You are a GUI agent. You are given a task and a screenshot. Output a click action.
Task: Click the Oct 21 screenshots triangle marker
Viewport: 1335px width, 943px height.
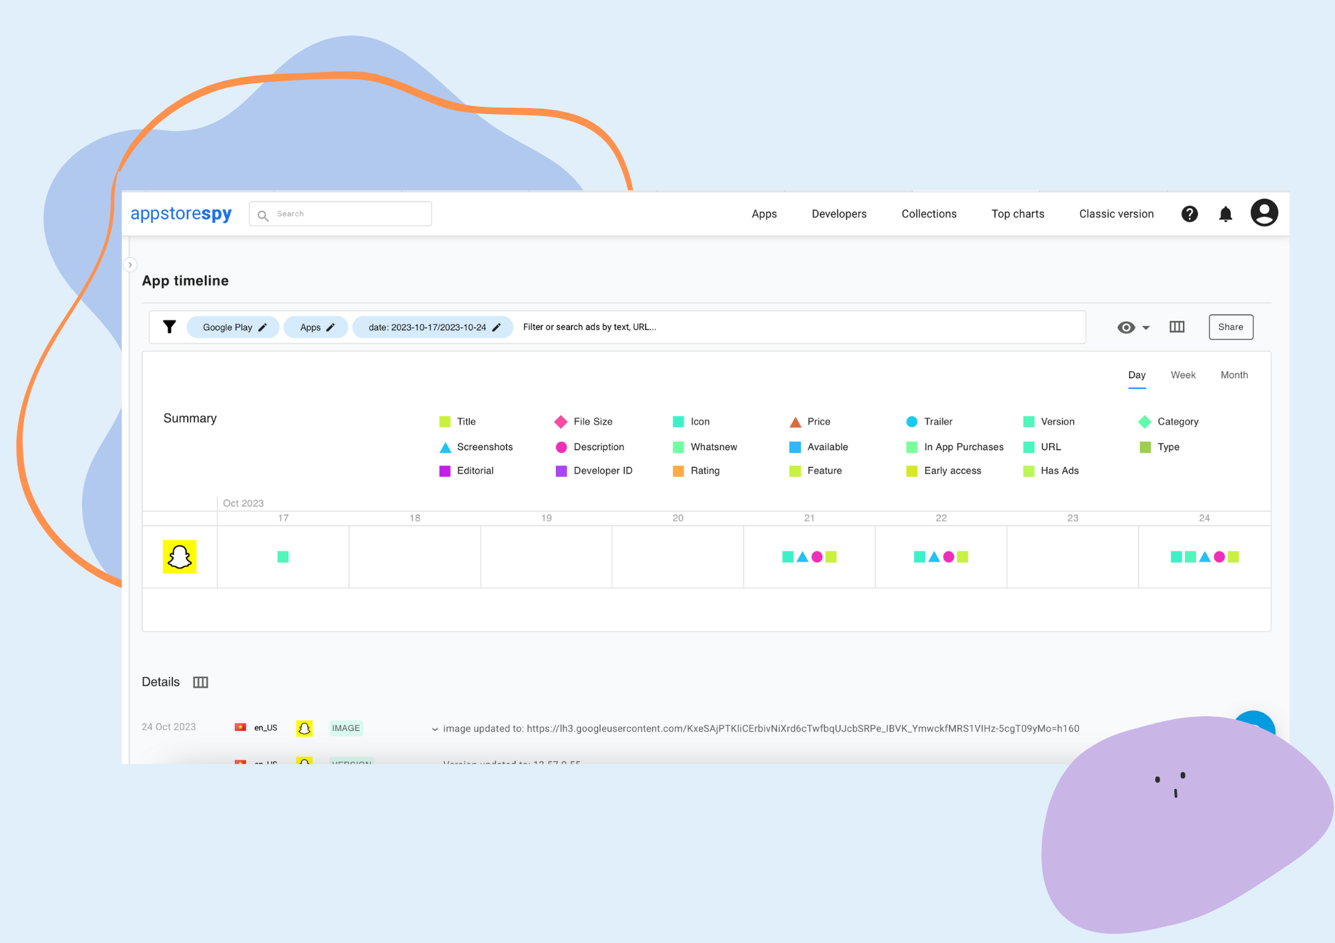point(802,557)
